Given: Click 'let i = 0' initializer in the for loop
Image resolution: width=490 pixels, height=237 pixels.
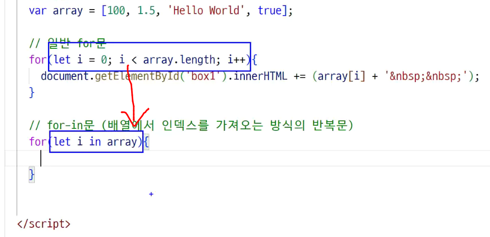Looking at the screenshot, I should [x=81, y=59].
